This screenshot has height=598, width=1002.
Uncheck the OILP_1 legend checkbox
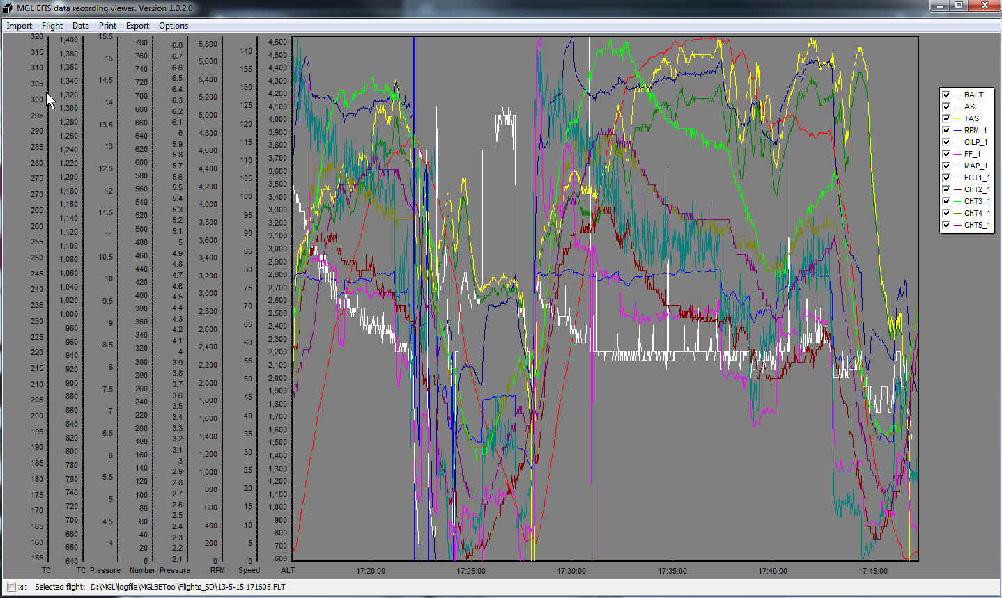pos(946,142)
